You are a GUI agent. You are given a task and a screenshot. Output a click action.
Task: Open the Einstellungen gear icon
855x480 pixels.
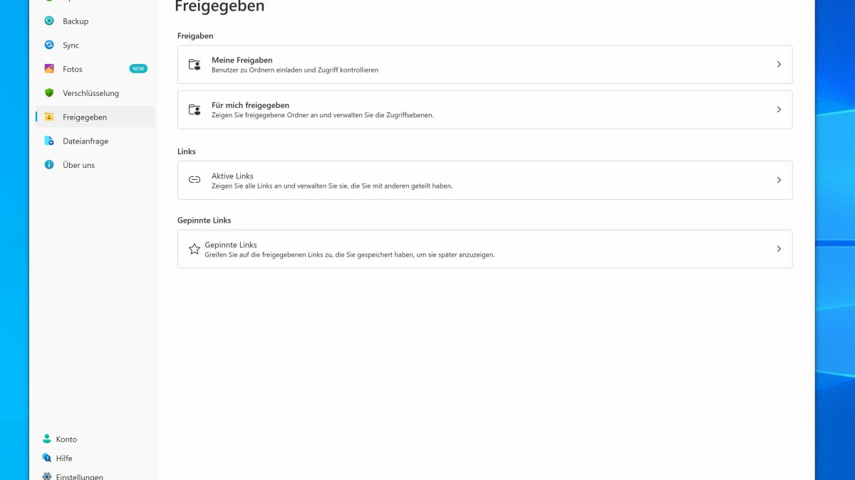[x=47, y=476]
